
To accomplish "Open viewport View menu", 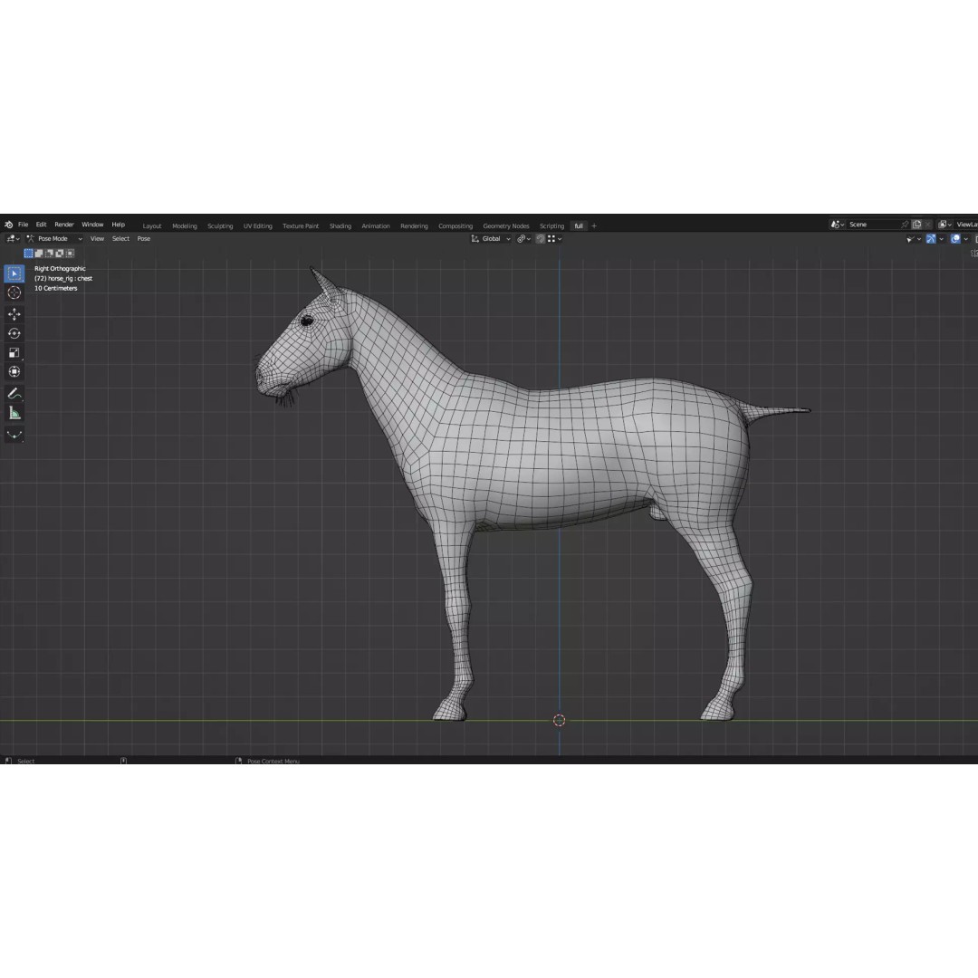I will click(x=97, y=239).
